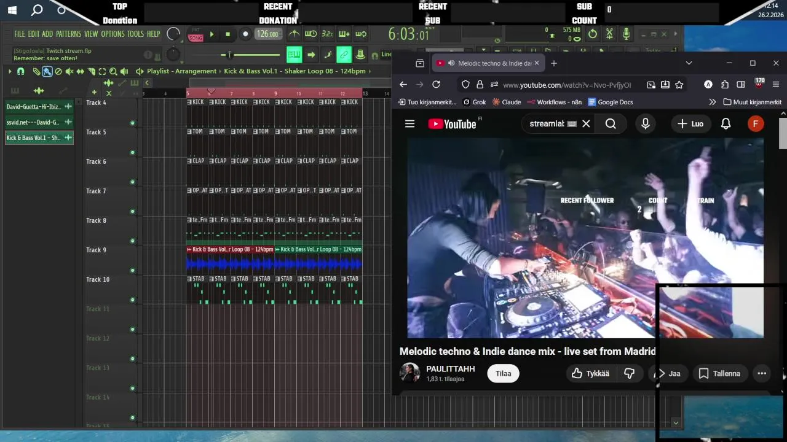Open YouTube video more actions dots

[x=762, y=373]
